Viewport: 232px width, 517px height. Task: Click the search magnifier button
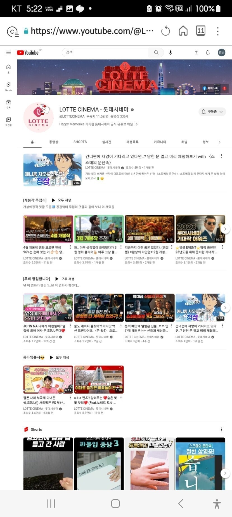point(156,52)
